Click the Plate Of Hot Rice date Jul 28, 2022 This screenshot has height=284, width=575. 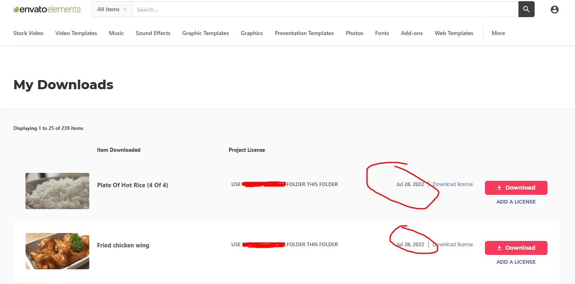pyautogui.click(x=410, y=184)
